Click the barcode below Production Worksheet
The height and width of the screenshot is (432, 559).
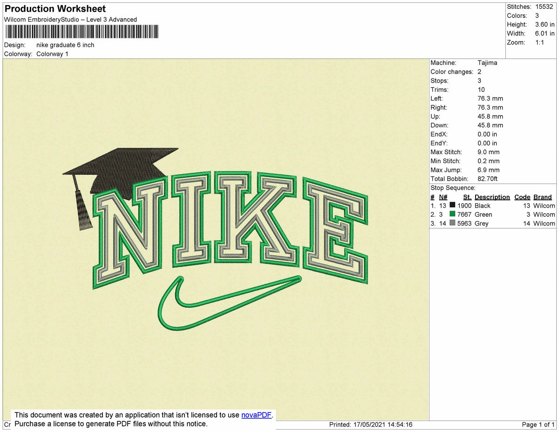82,32
